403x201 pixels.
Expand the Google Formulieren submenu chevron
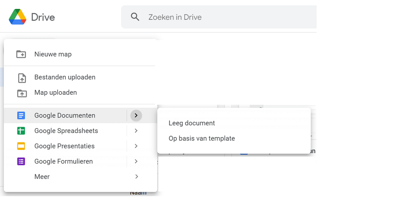tap(136, 162)
